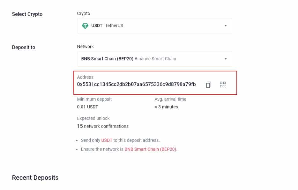298x190 pixels.
Task: Click the Select Crypto label
Action: [x=27, y=14]
